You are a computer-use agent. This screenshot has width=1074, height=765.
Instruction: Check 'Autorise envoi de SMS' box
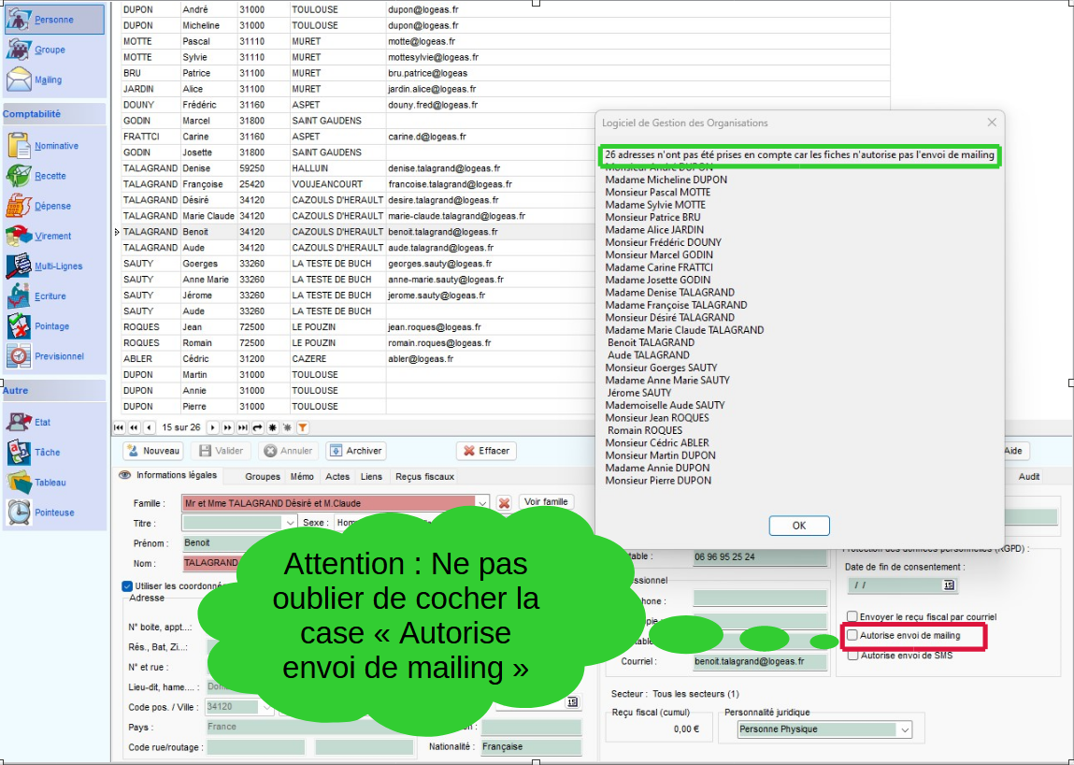tap(852, 656)
